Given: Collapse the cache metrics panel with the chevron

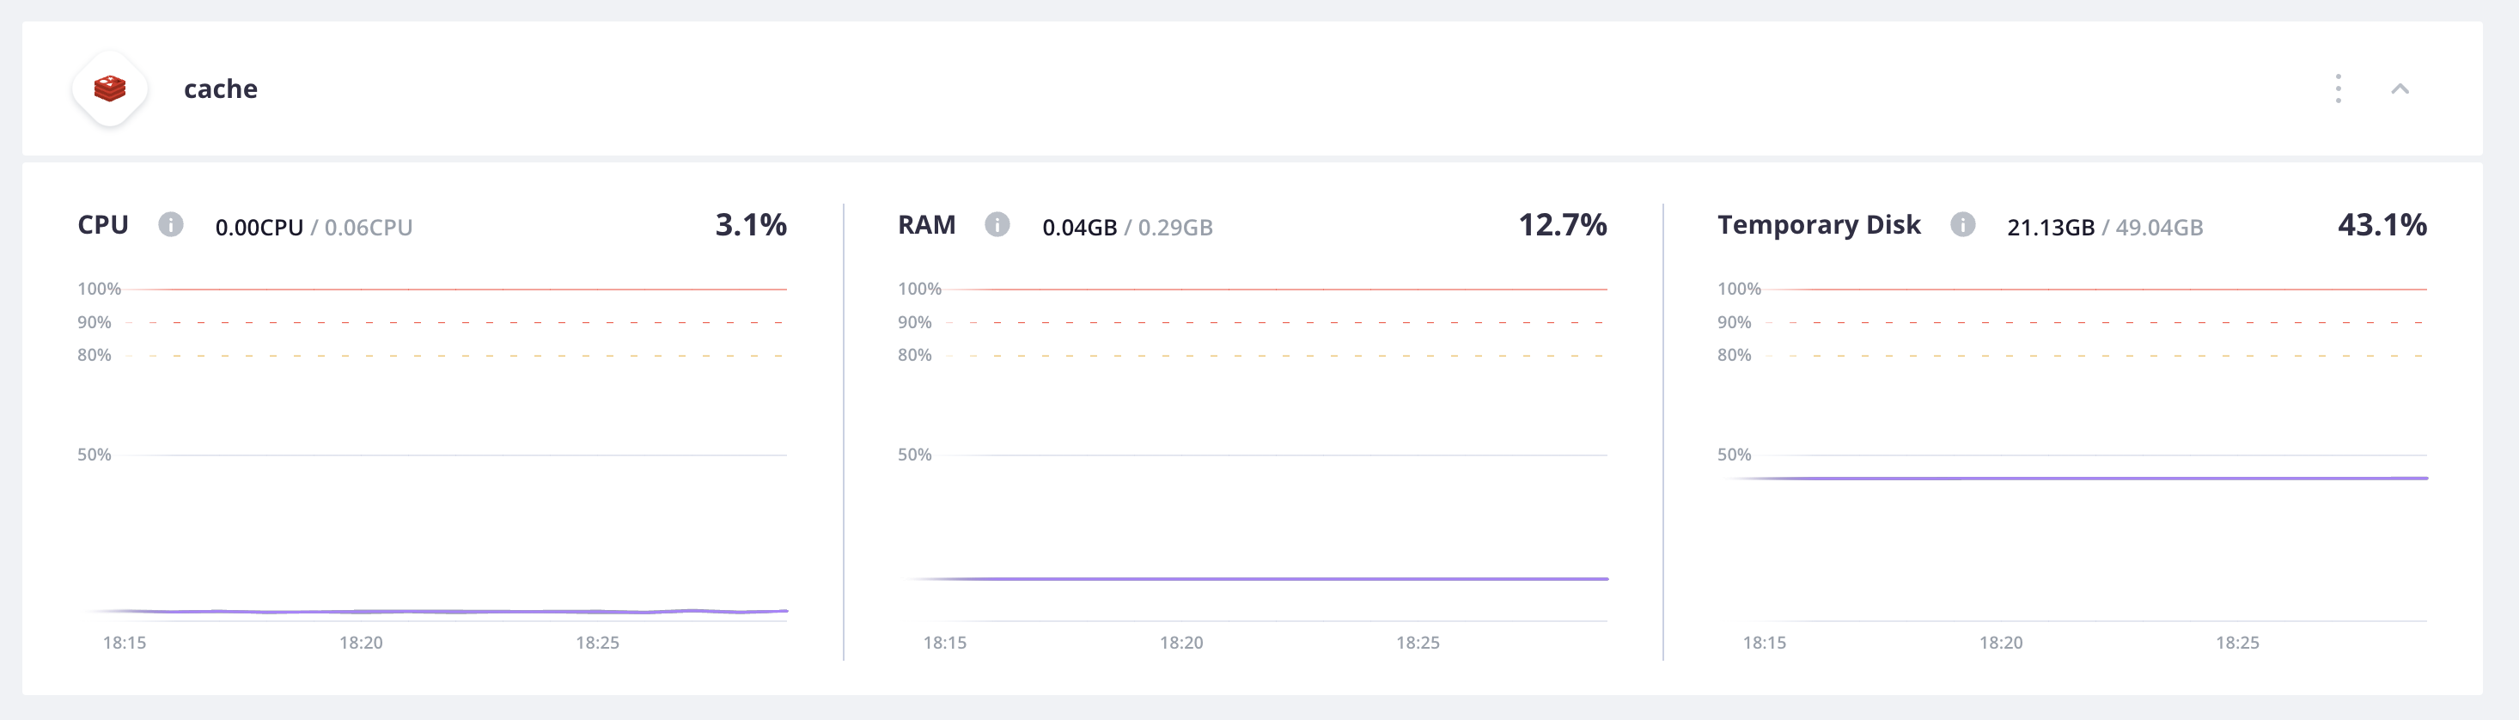Looking at the screenshot, I should pyautogui.click(x=2400, y=89).
